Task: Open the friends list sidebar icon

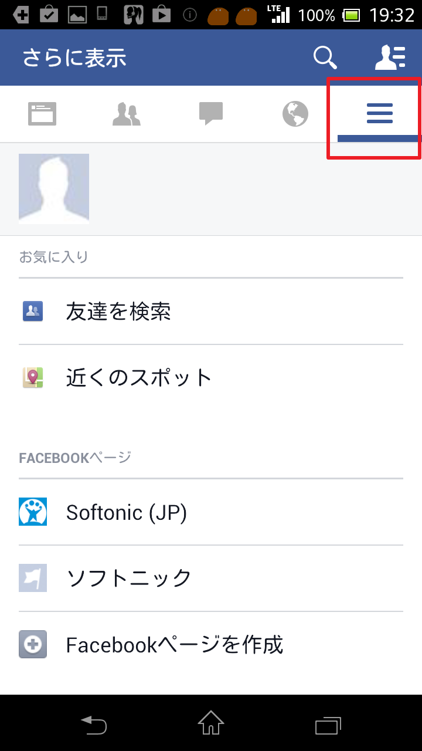Action: click(390, 57)
